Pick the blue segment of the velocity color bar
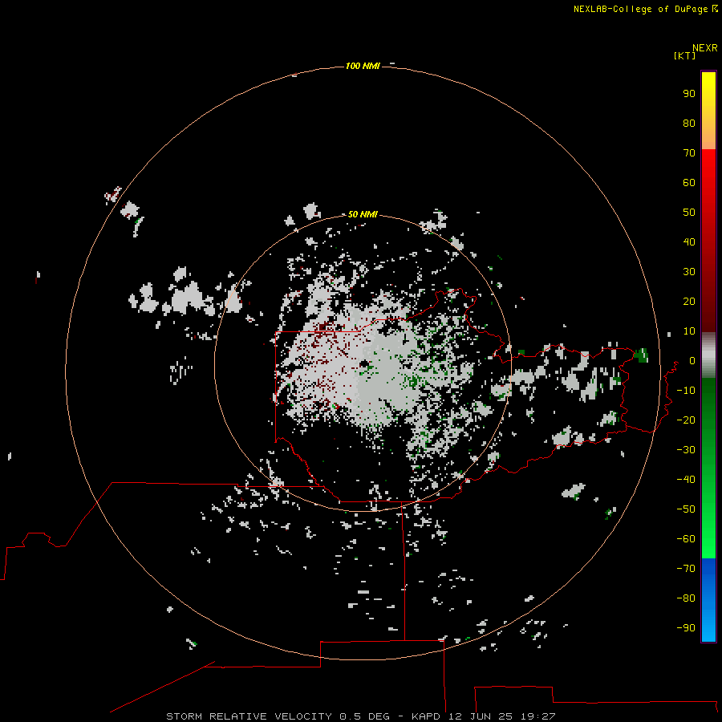This screenshot has height=722, width=722. pyautogui.click(x=708, y=599)
